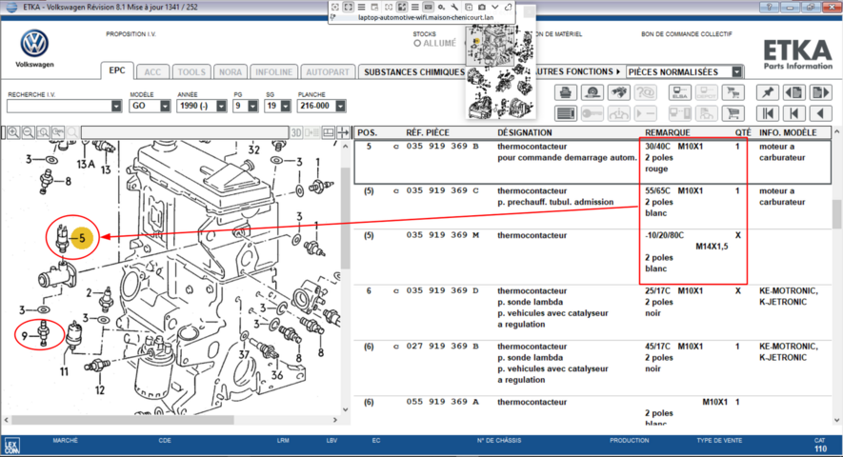Click the LEXCOM icon in status bar
Screen dimensions: 843x457
(11, 447)
